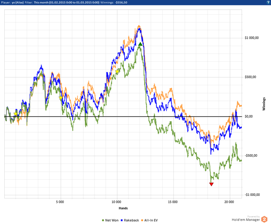The image size is (271, 224).
Task: Click the 10 000 hands axis label
Action: [x=116, y=202]
